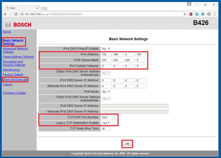The width and height of the screenshot is (221, 158).
Task: Close the B426 browser tab
Action: point(37,8)
